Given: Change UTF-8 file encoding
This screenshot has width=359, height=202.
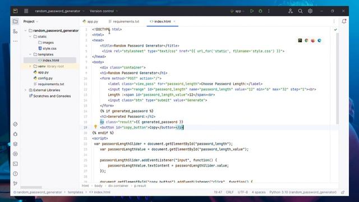Looking at the screenshot, I should pos(243,192).
